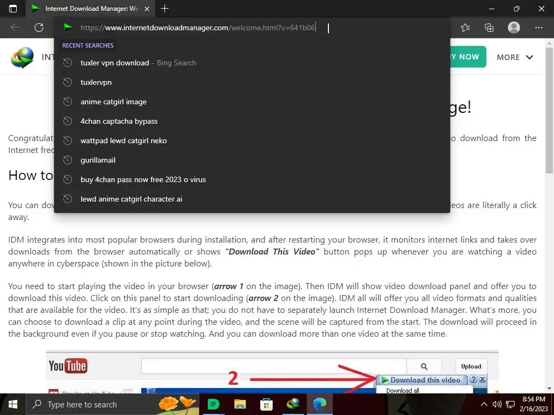
Task: Select 'lewd anime catgirl character ai' search
Action: point(252,199)
